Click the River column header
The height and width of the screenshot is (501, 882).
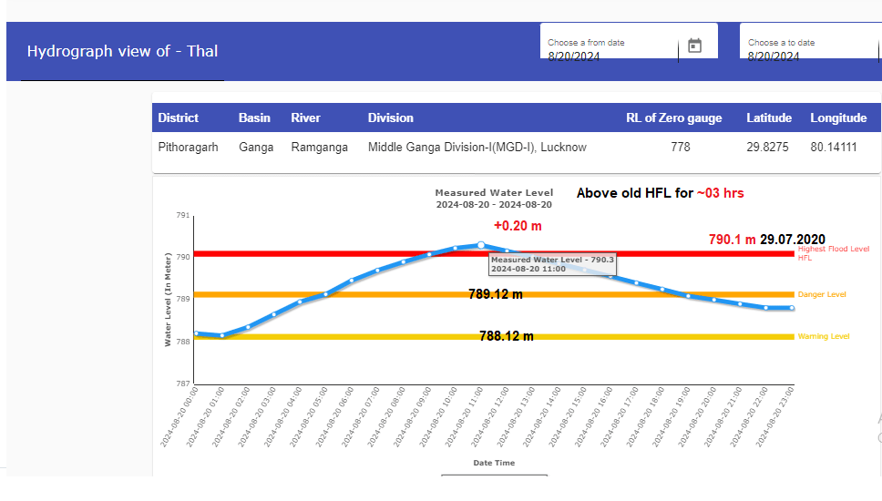[305, 118]
